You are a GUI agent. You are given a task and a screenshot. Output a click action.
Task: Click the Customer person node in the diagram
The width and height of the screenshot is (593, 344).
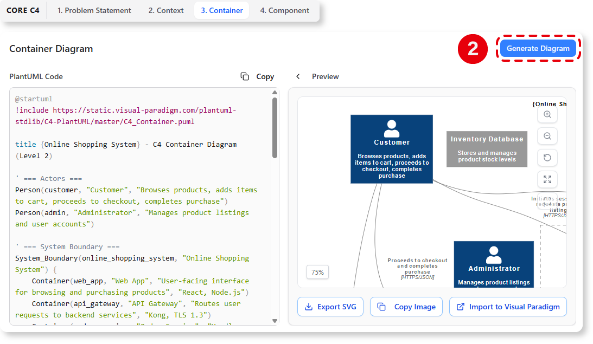392,149
